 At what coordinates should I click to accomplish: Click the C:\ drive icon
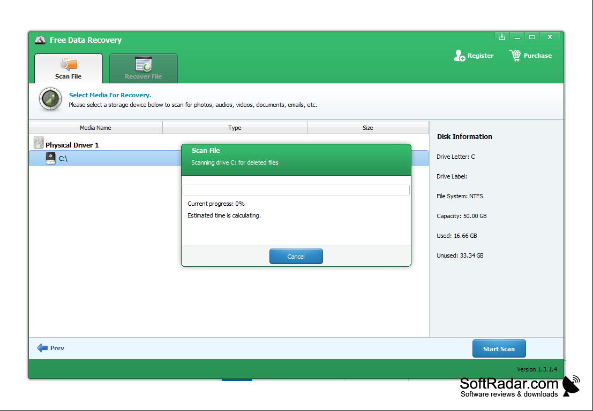tap(51, 158)
